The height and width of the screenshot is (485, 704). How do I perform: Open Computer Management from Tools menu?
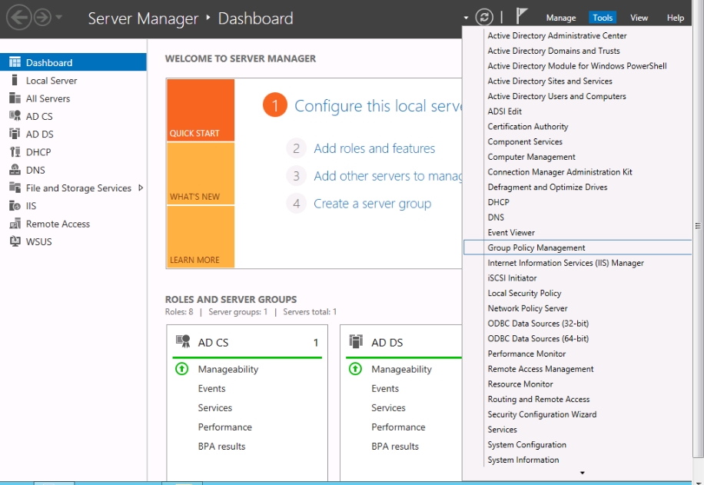532,157
